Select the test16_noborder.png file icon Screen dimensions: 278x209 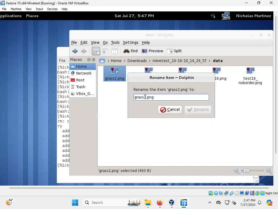coord(250,76)
